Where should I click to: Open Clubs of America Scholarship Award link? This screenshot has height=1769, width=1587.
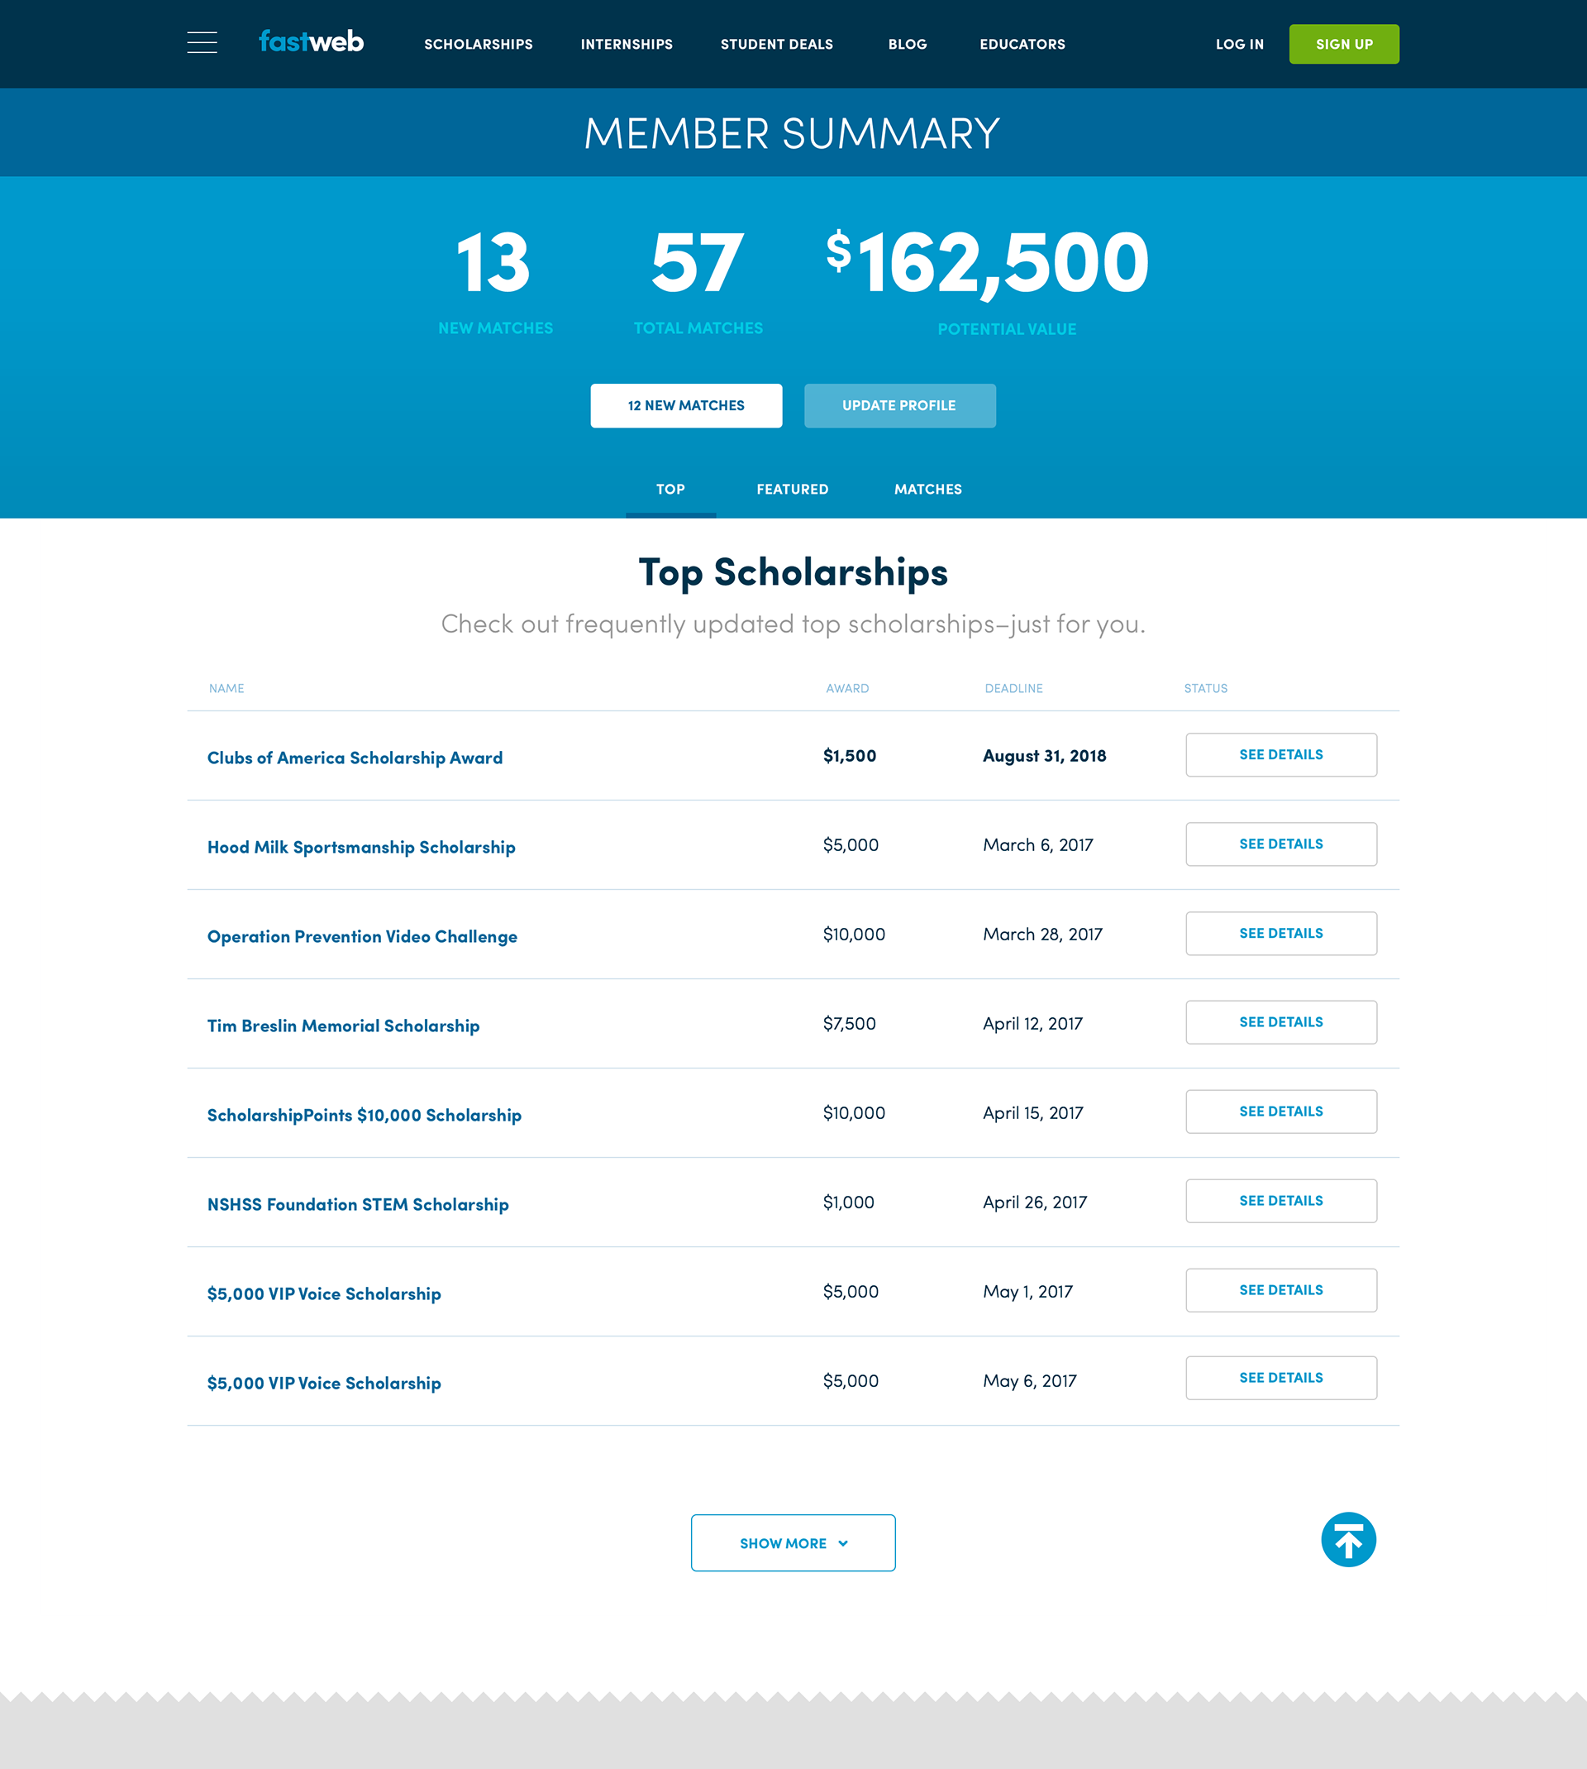pos(355,758)
